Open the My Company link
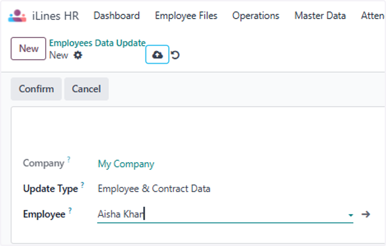This screenshot has width=386, height=246. (x=126, y=164)
